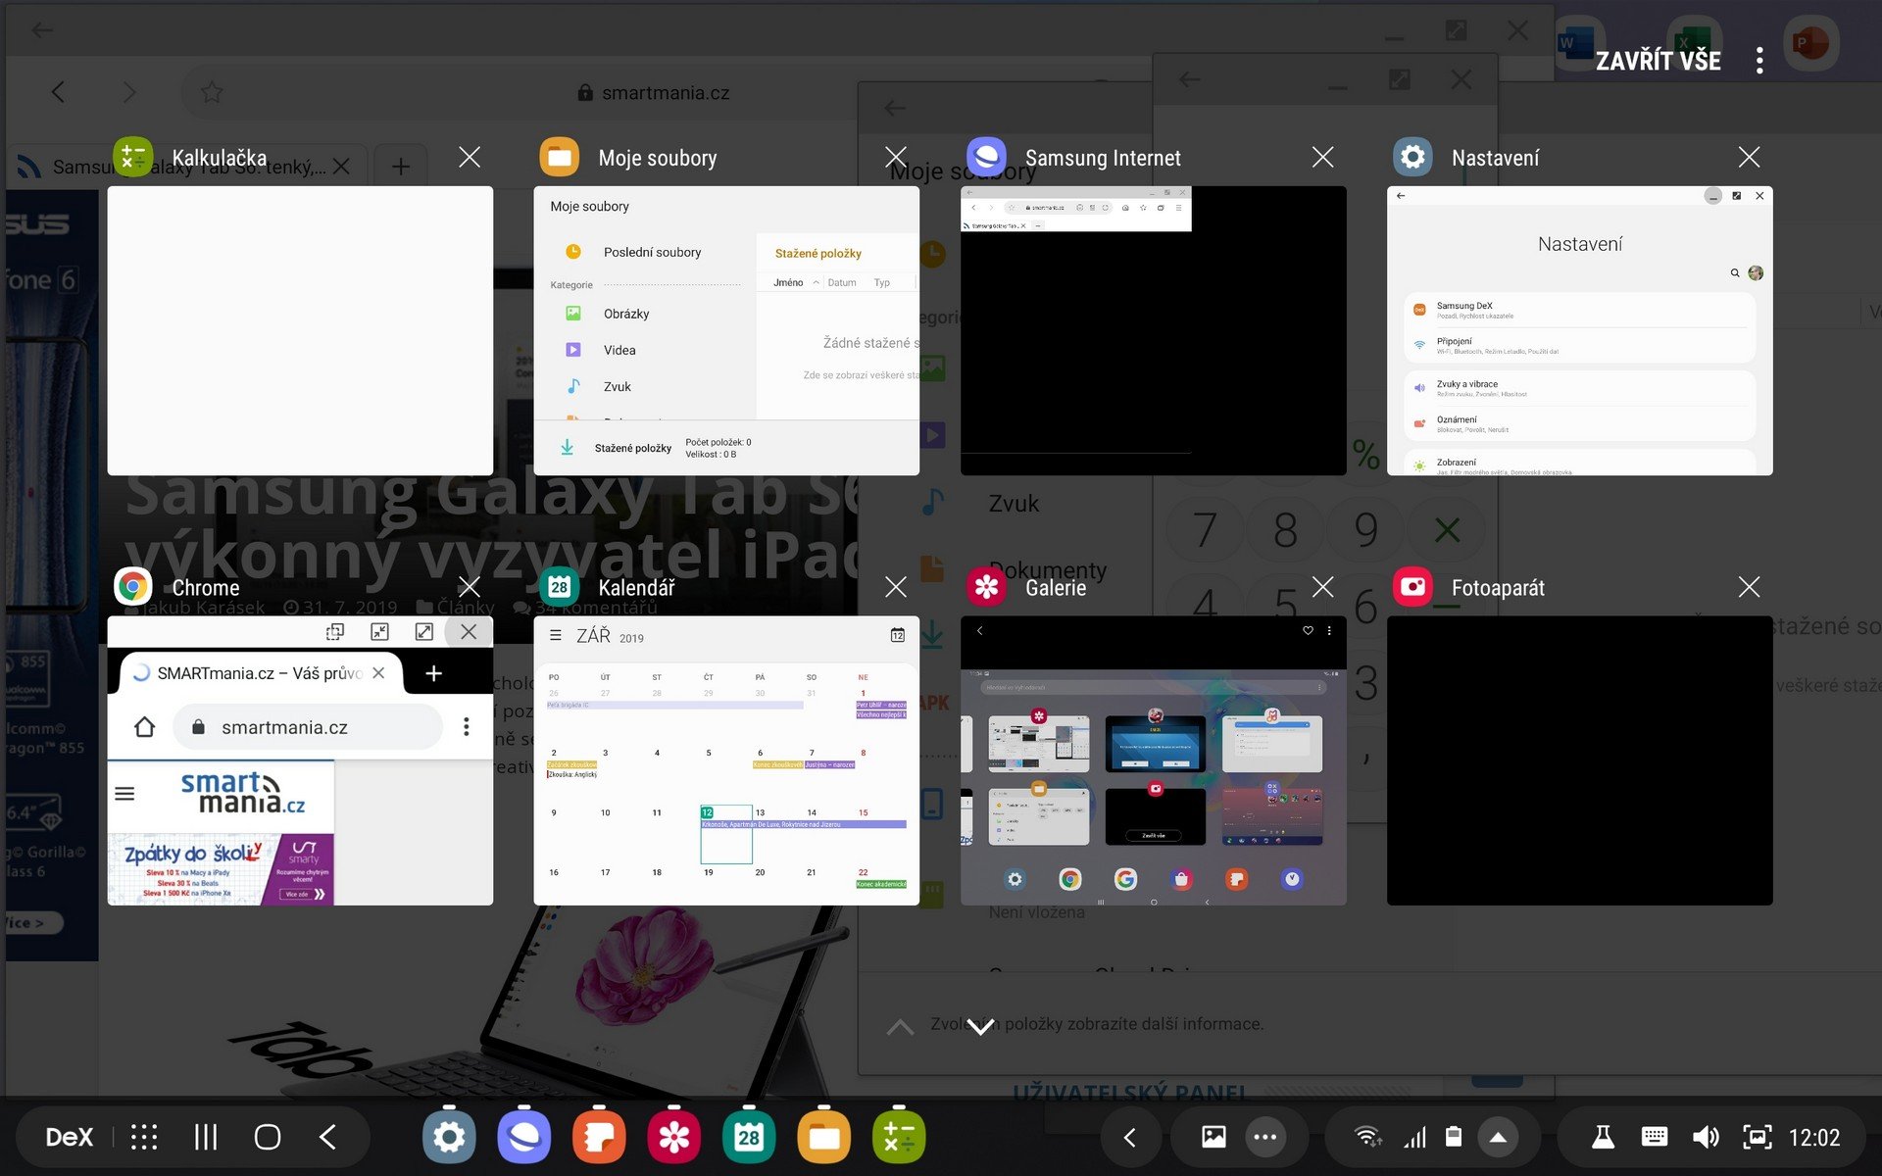
Task: Select Zvuk in Moje soubory thumbnail
Action: pyautogui.click(x=618, y=386)
